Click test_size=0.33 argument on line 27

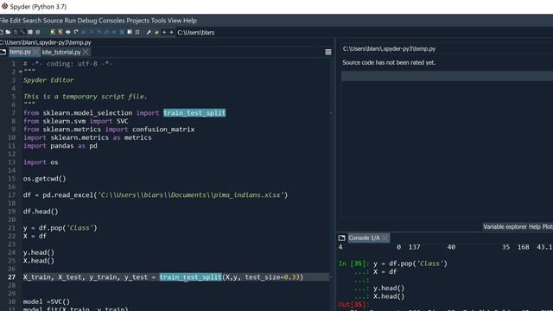click(273, 277)
